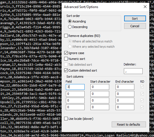Uncheck Custom delimited sort
Screen dimensions: 154x137
pyautogui.click(x=66, y=70)
